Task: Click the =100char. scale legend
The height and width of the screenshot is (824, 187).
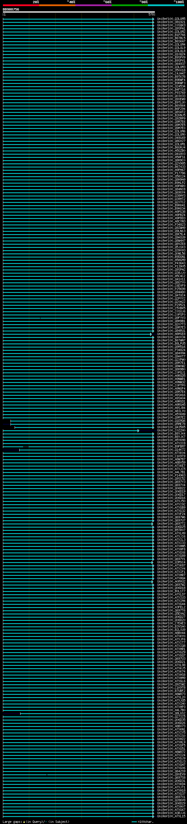Action: click(143, 822)
